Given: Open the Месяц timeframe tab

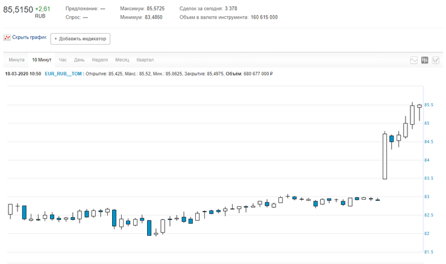Looking at the screenshot, I should 122,60.
